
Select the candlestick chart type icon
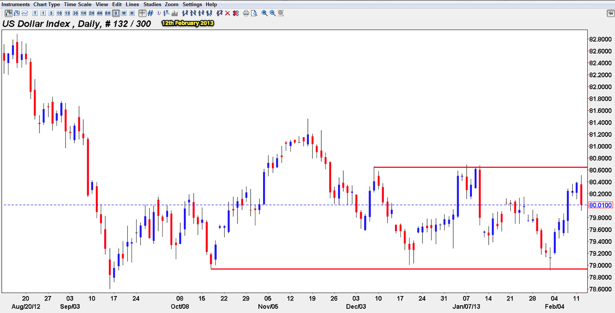[x=9, y=13]
